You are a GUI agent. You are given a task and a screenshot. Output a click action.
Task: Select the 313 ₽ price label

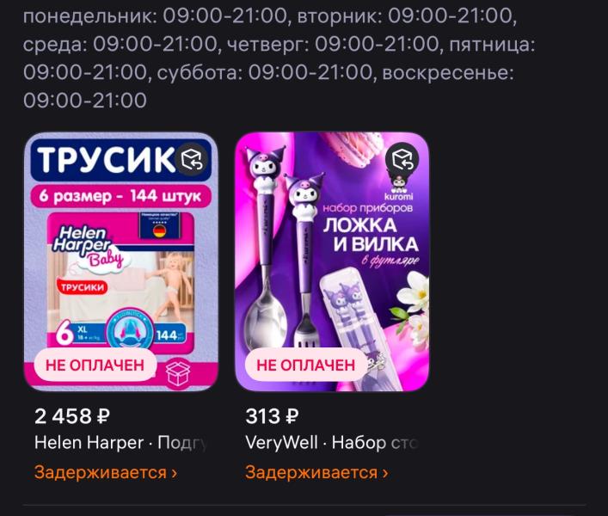click(272, 416)
